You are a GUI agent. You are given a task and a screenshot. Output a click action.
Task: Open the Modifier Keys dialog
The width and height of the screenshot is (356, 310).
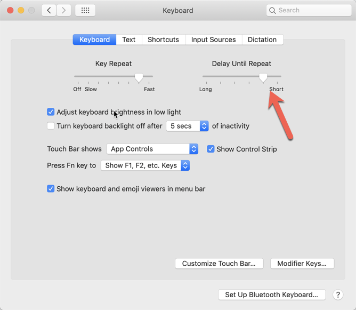[x=302, y=264]
